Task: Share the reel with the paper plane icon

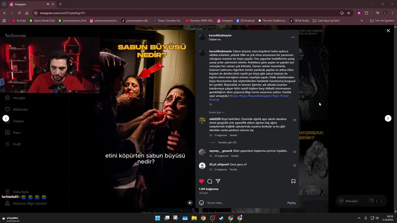Action: [218, 181]
